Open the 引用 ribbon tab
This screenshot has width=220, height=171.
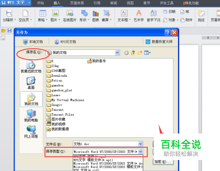97,3
